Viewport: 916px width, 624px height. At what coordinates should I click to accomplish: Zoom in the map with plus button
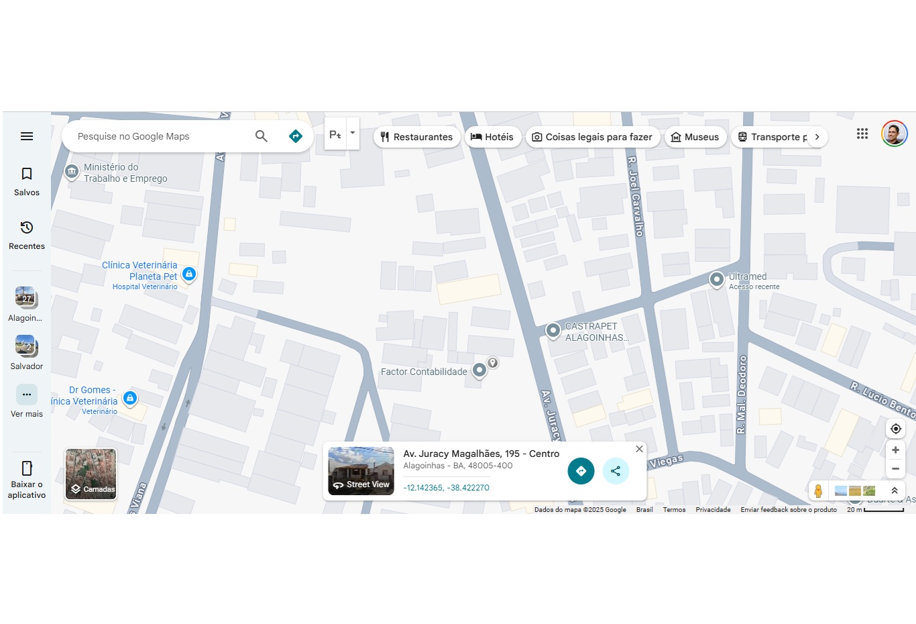click(x=895, y=450)
